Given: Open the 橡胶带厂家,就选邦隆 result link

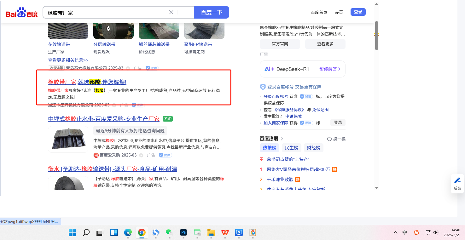Looking at the screenshot, I should pyautogui.click(x=87, y=82).
